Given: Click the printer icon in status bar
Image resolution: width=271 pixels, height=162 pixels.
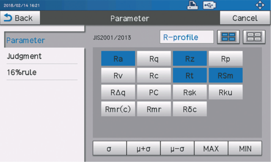Looking at the screenshot, I should point(193,5).
